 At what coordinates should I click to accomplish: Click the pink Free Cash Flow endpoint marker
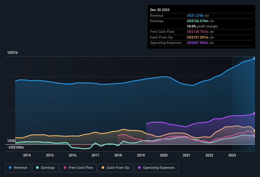tap(254, 136)
